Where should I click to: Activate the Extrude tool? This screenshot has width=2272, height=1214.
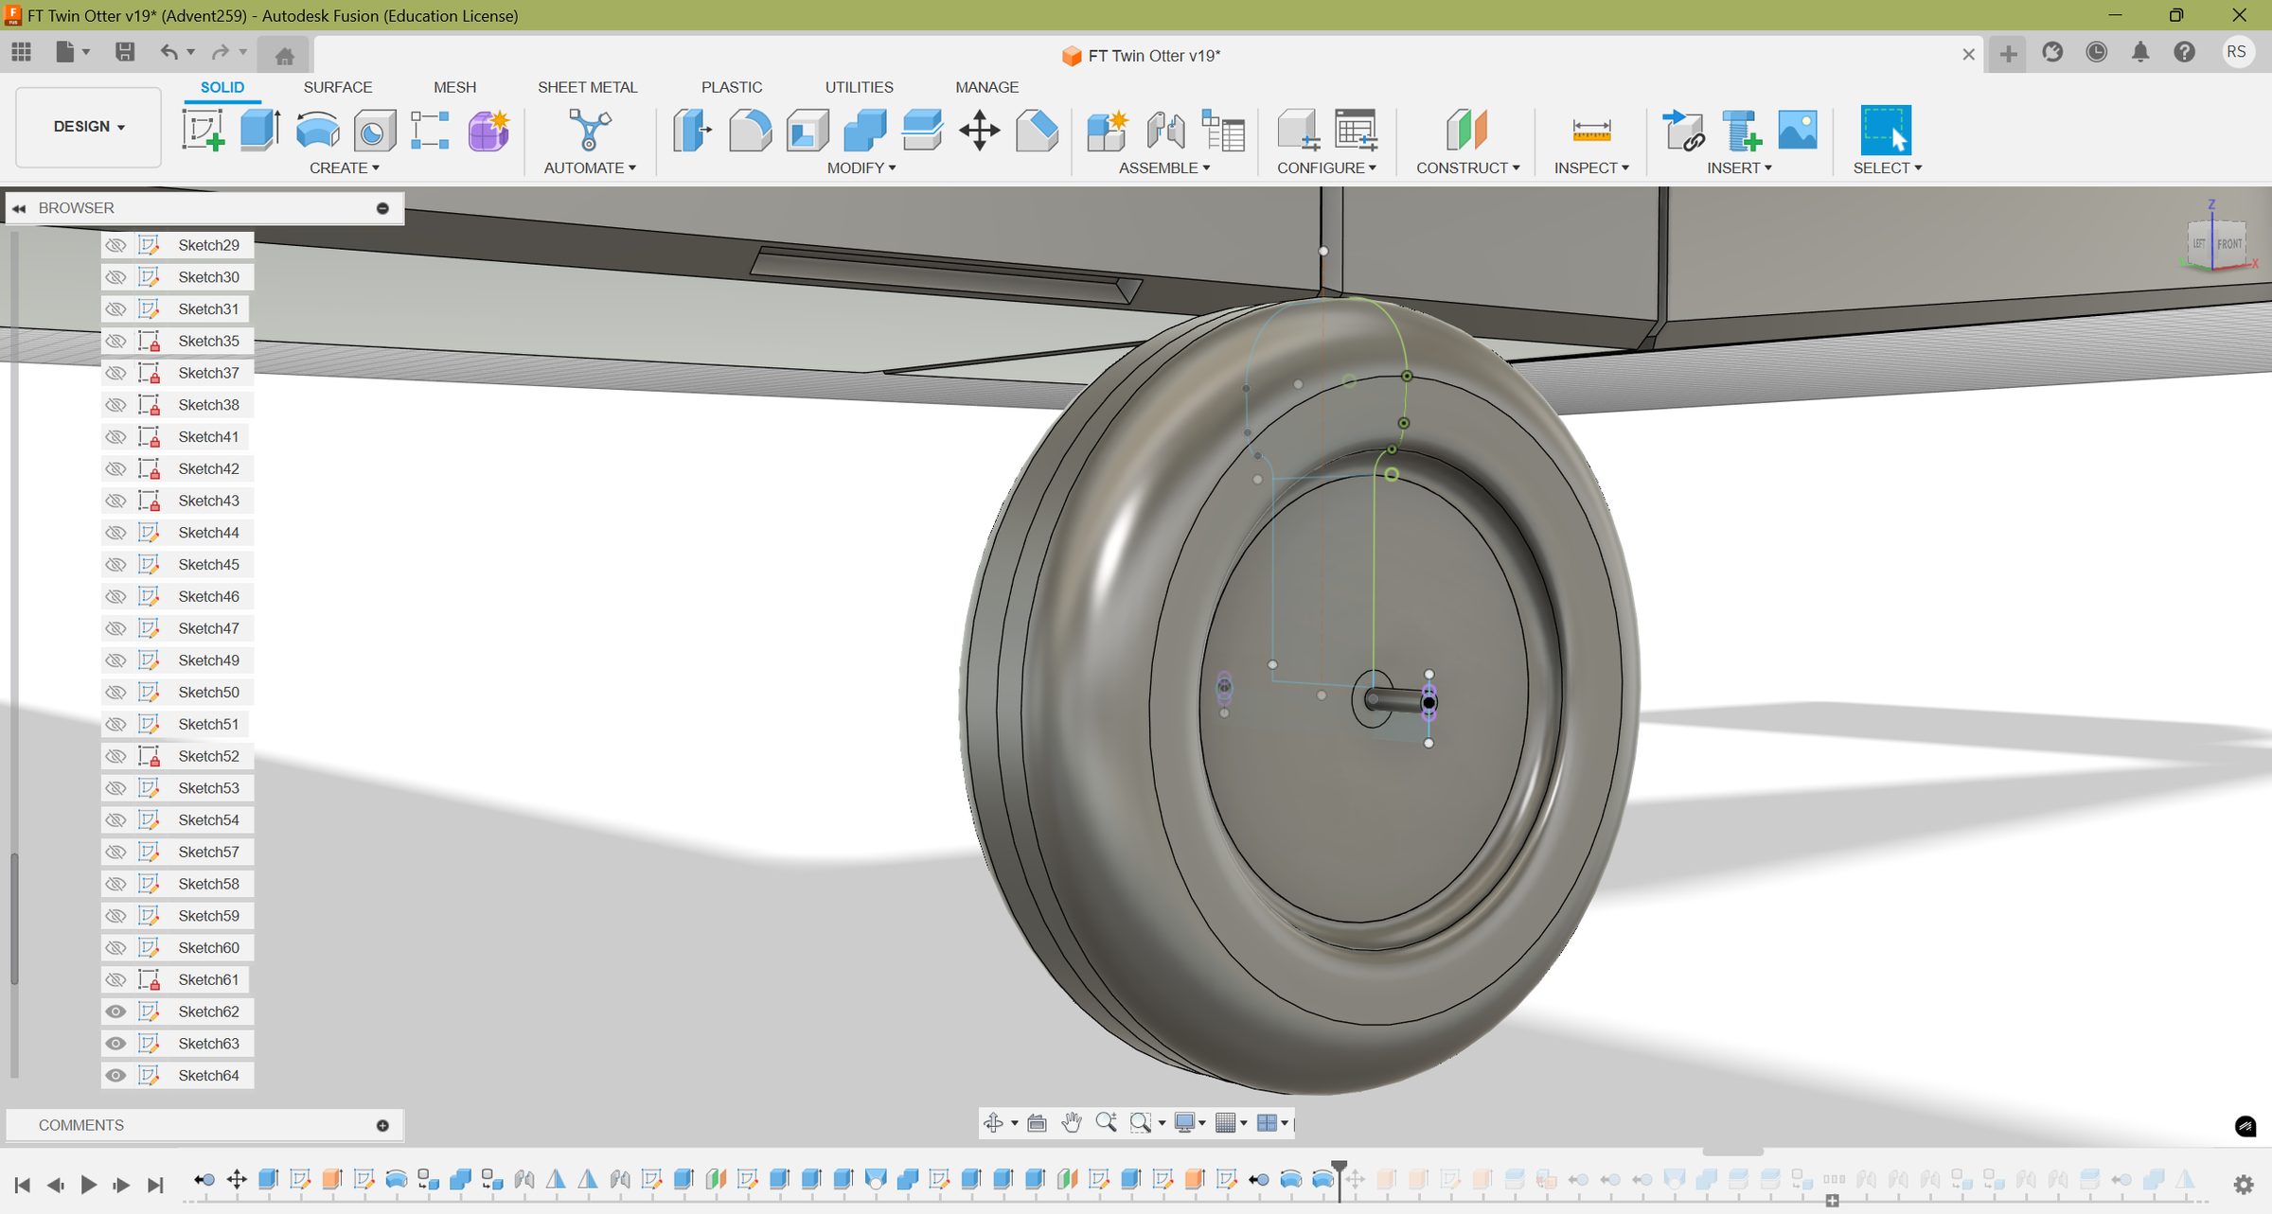click(x=259, y=130)
